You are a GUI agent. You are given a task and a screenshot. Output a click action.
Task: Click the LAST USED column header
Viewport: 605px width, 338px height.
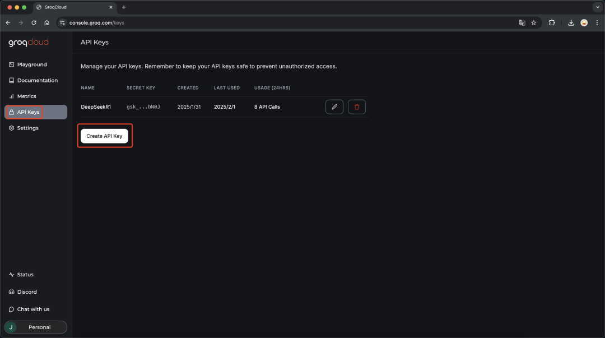click(227, 88)
